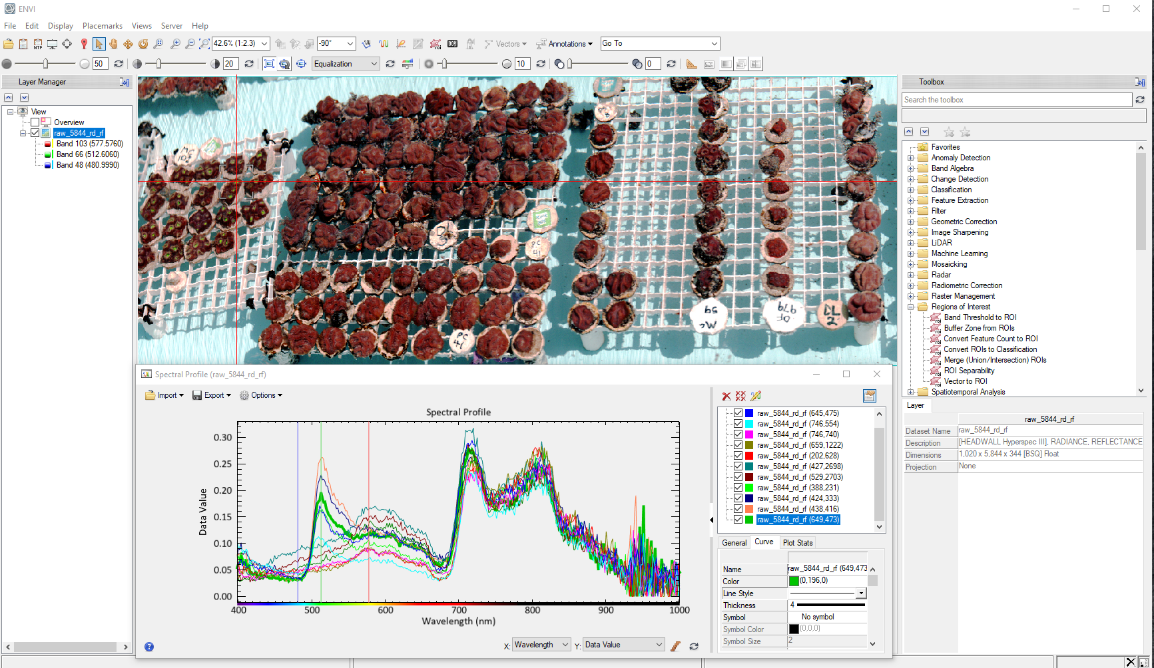Screen dimensions: 1154x668
Task: Select the Pan hand tool
Action: click(x=113, y=44)
